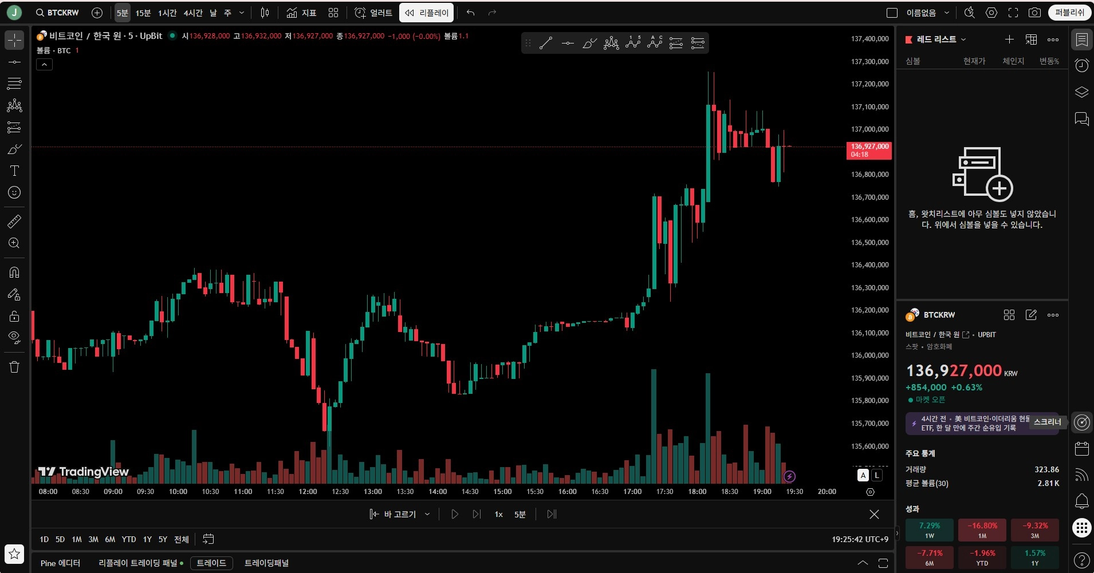
Task: Set the date range to 전체
Action: [181, 539]
